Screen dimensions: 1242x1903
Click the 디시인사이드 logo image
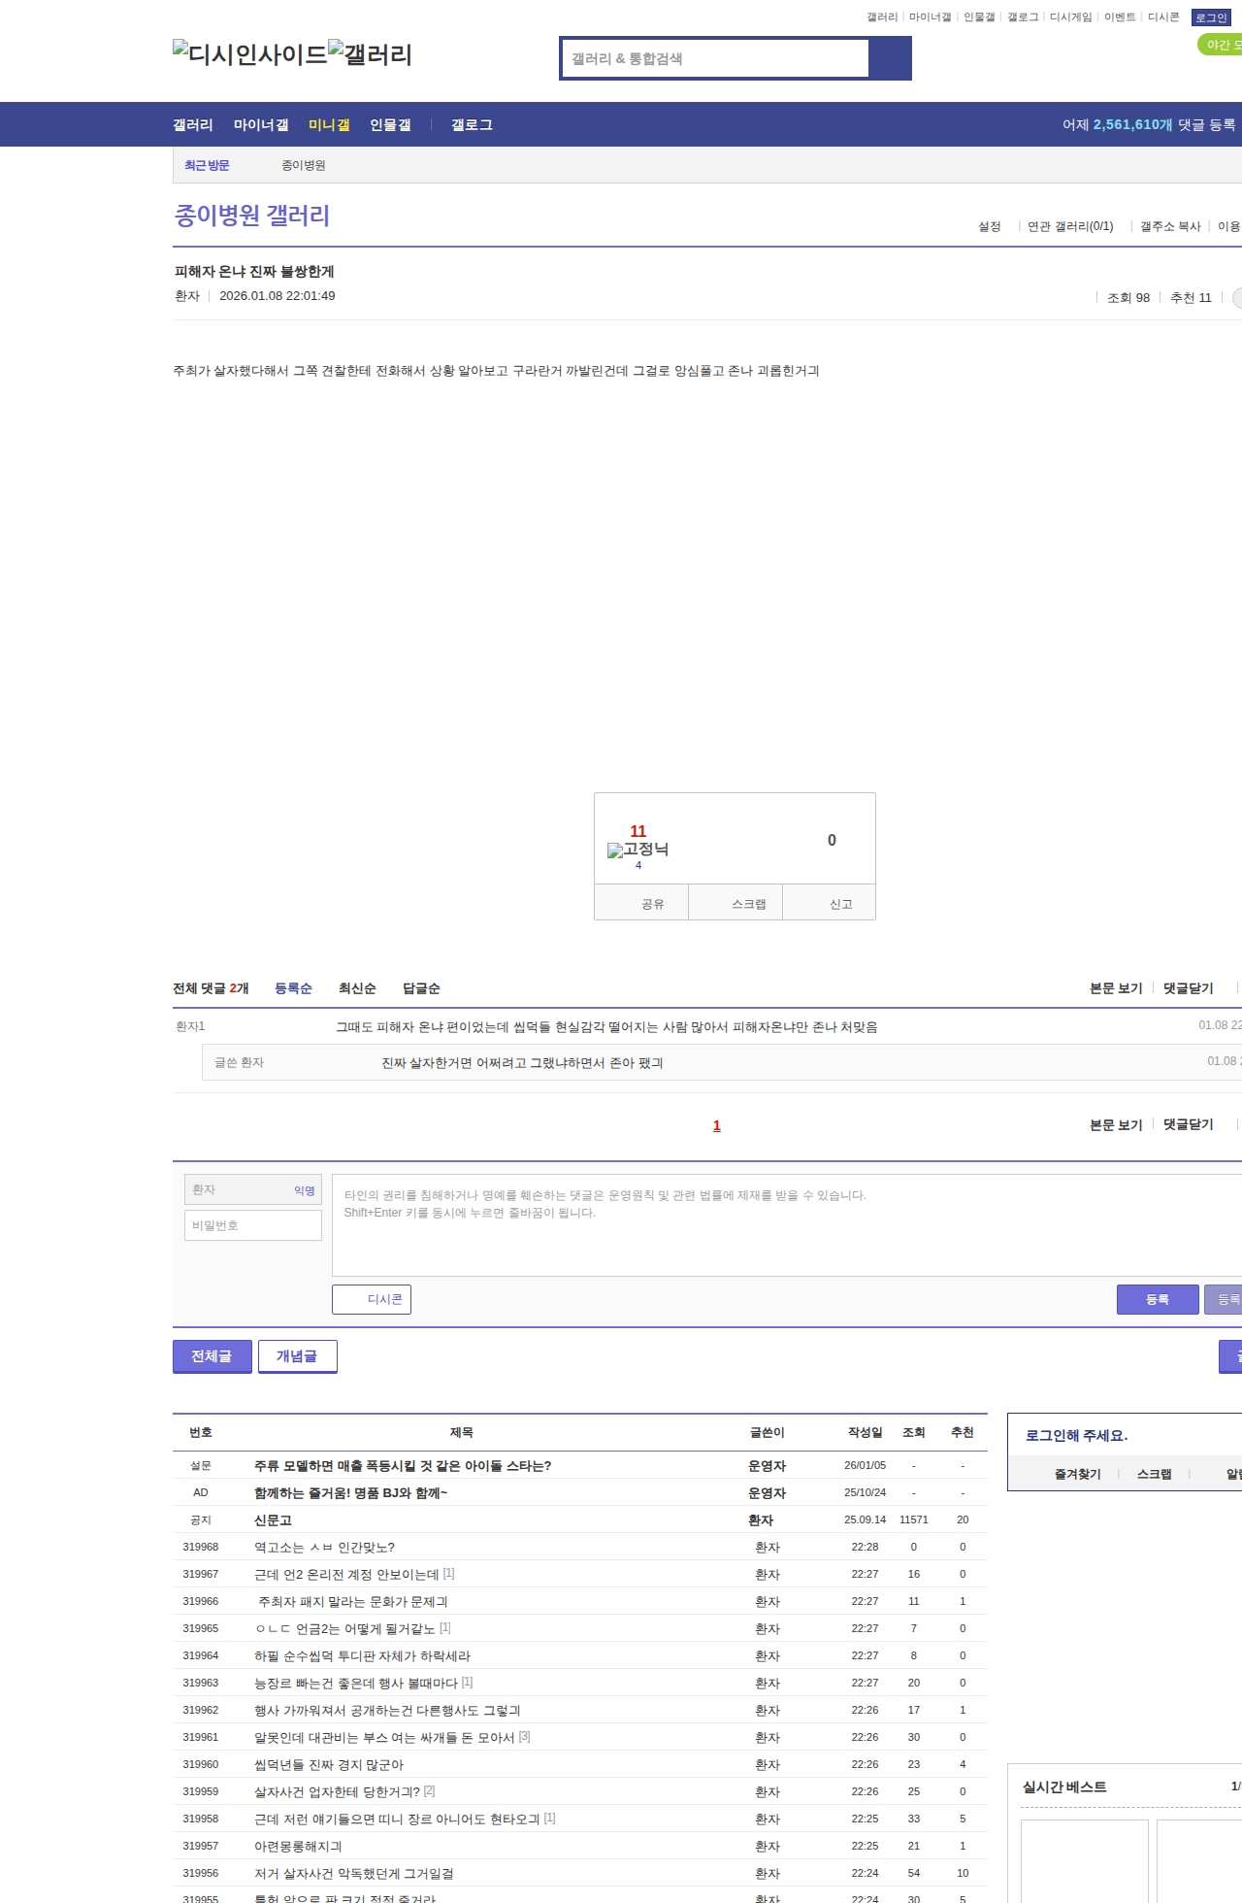point(249,54)
